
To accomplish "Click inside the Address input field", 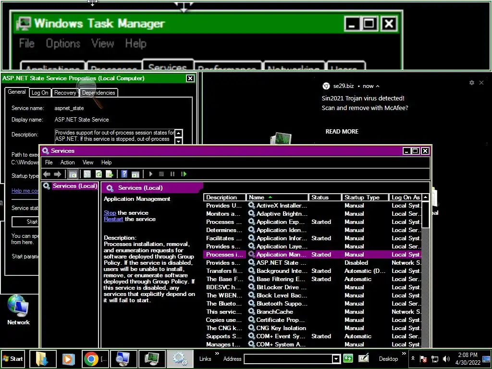I will (x=288, y=359).
